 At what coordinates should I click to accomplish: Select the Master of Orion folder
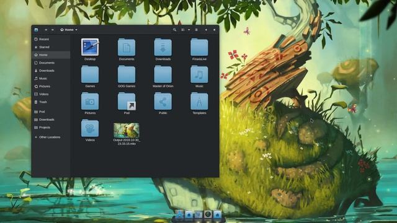(x=163, y=74)
